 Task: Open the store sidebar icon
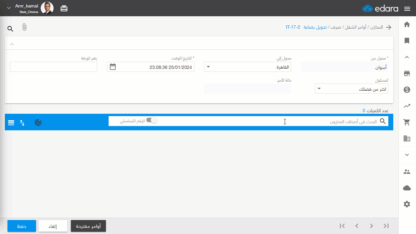click(x=407, y=73)
